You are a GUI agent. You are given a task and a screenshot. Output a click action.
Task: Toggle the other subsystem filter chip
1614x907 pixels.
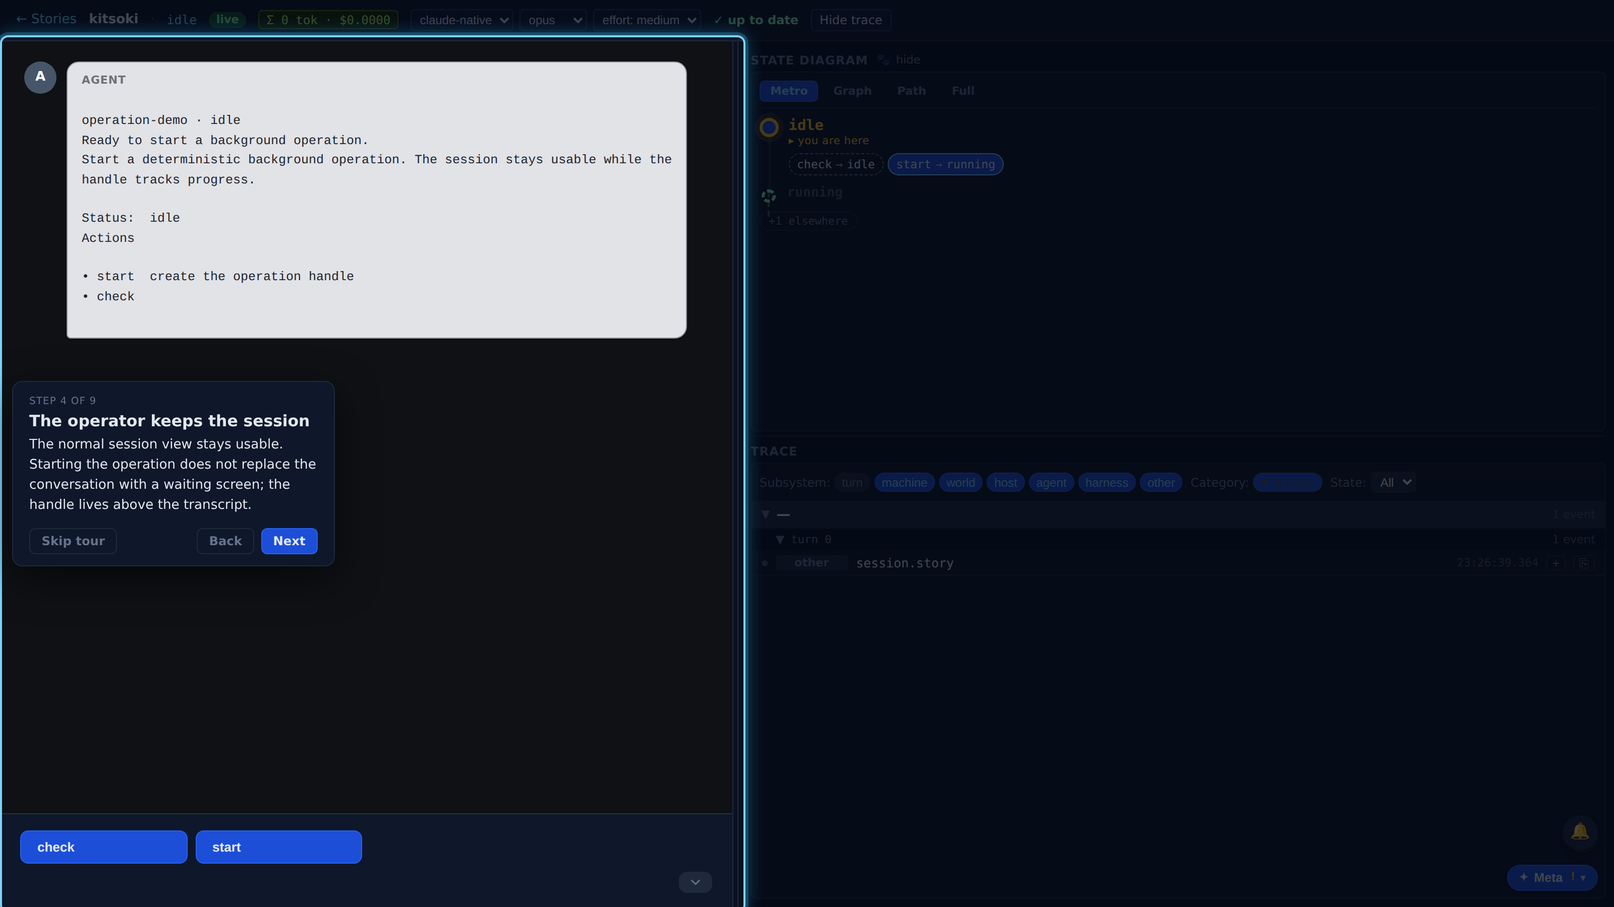[x=1161, y=483]
